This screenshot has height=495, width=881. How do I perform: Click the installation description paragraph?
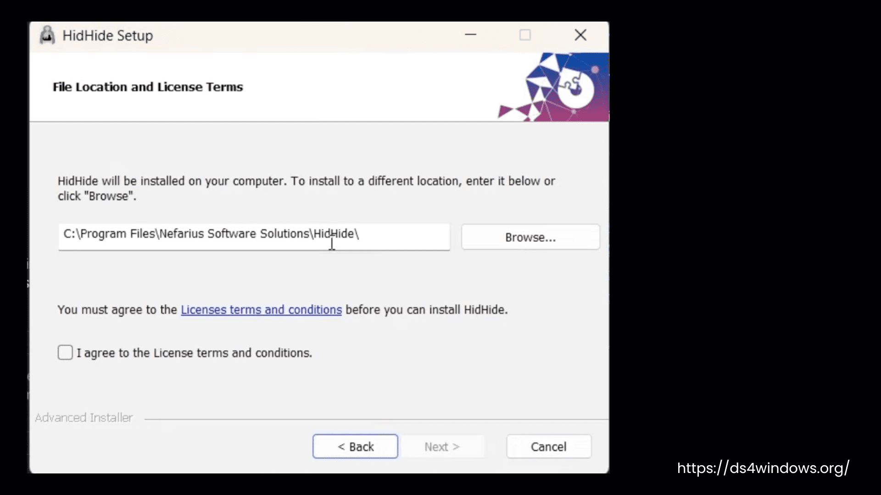pyautogui.click(x=306, y=188)
